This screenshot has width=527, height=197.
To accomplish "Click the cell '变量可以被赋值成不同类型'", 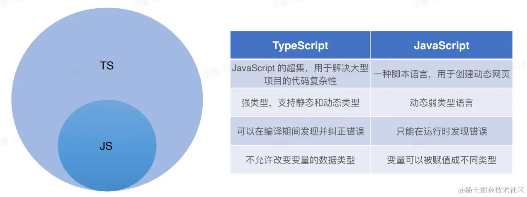I will [442, 159].
